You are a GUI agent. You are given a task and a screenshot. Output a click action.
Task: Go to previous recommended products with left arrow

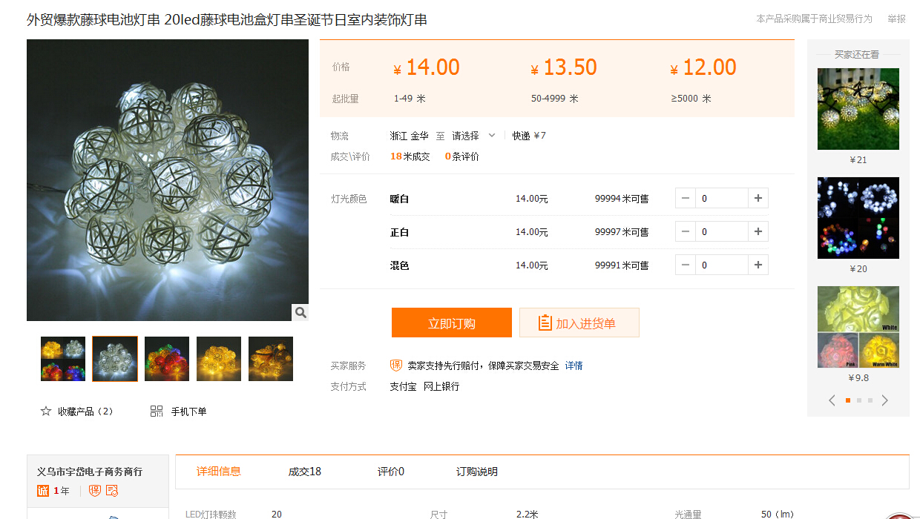[832, 400]
